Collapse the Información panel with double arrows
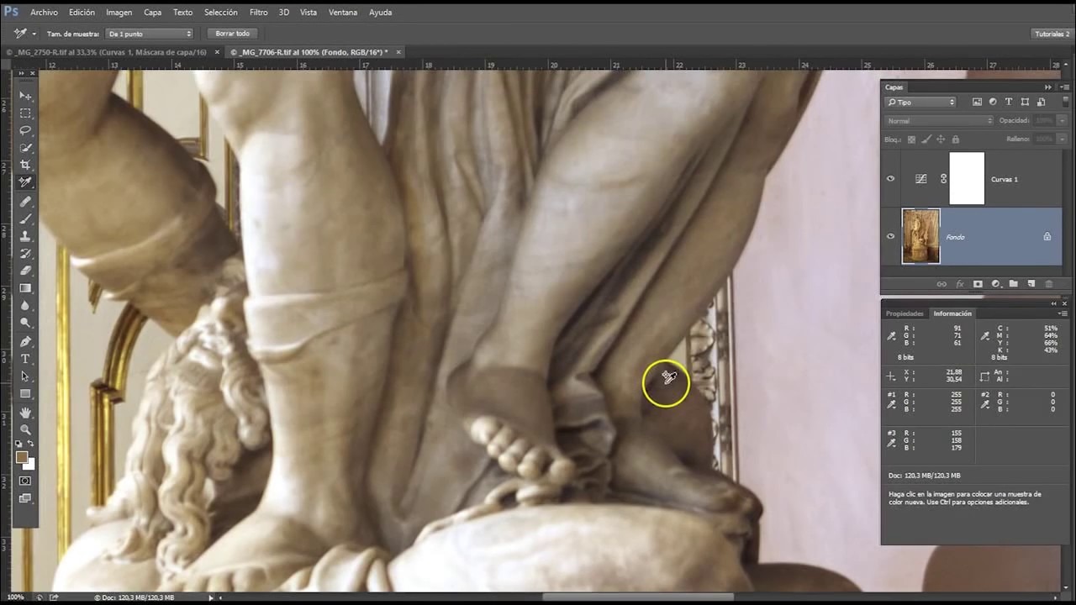 1053,303
